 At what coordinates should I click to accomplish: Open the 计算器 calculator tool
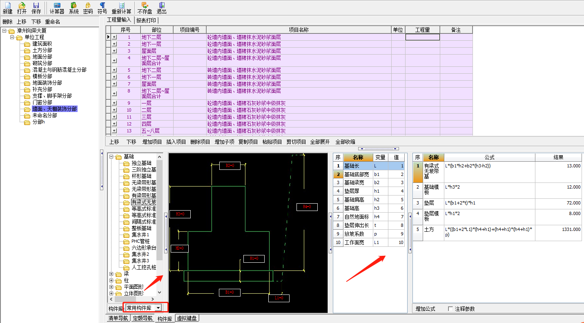click(x=57, y=5)
